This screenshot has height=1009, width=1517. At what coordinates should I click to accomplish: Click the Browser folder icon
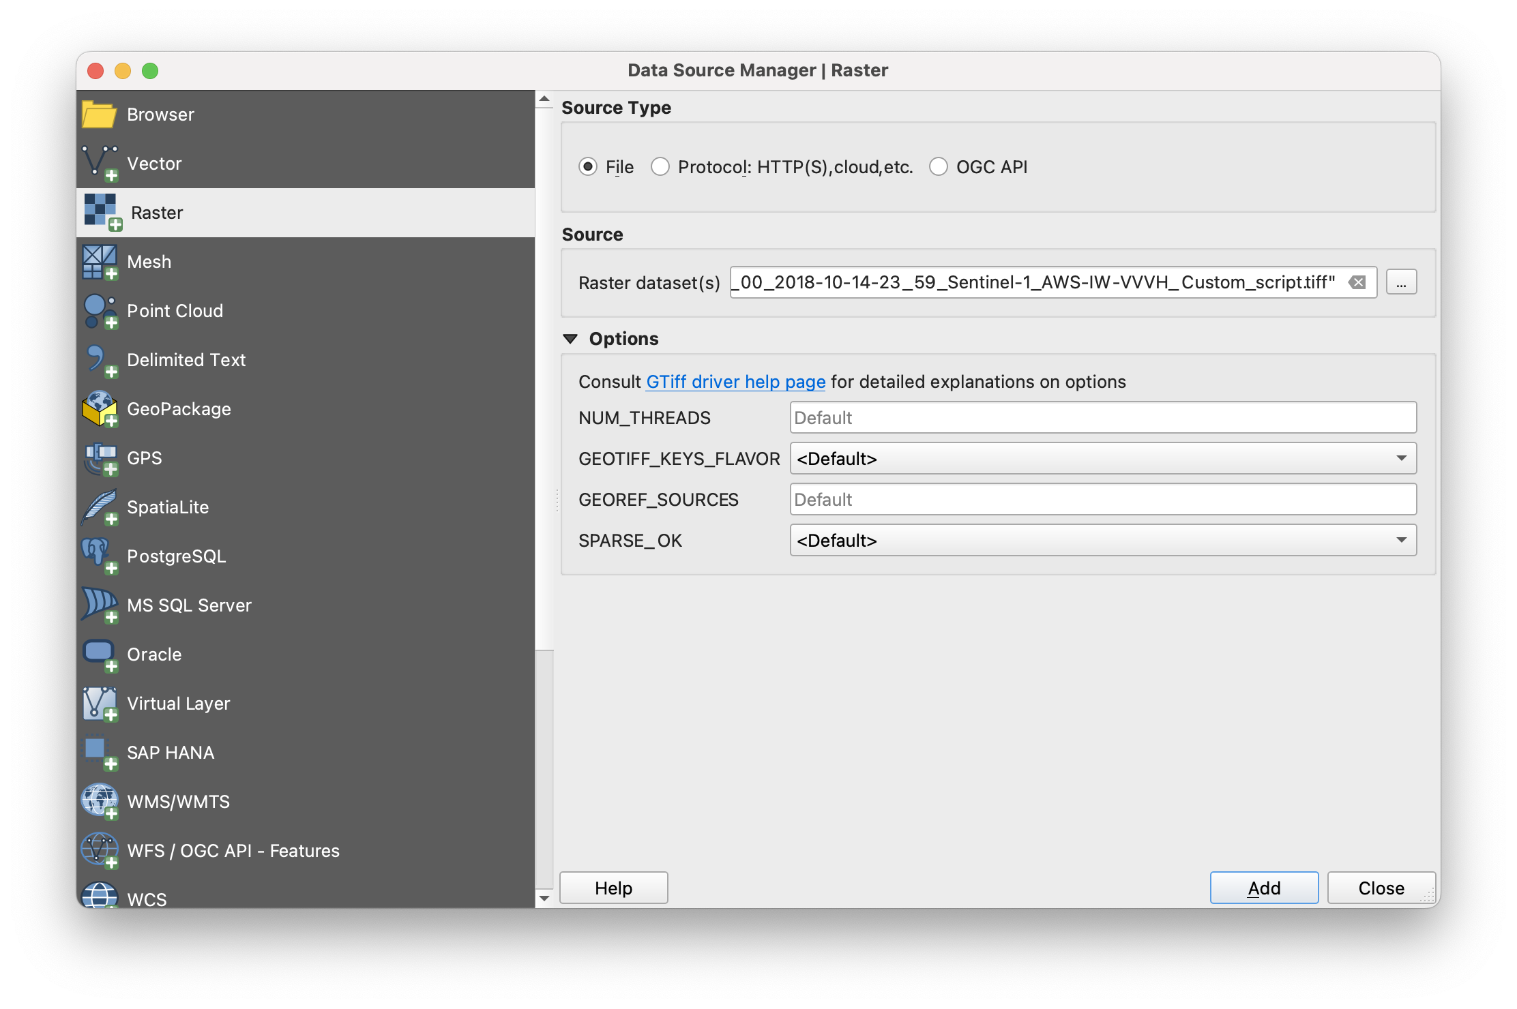[x=100, y=115]
